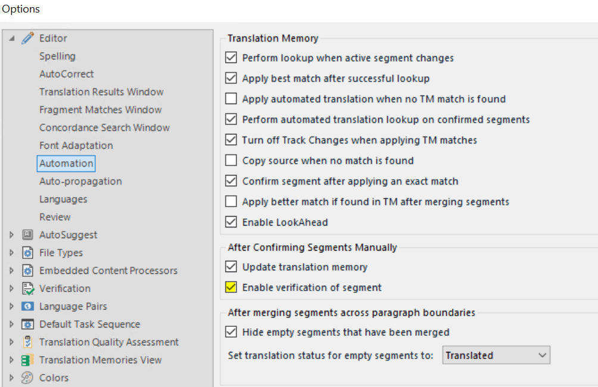Expand the AutoSuggest tree node

pos(11,235)
